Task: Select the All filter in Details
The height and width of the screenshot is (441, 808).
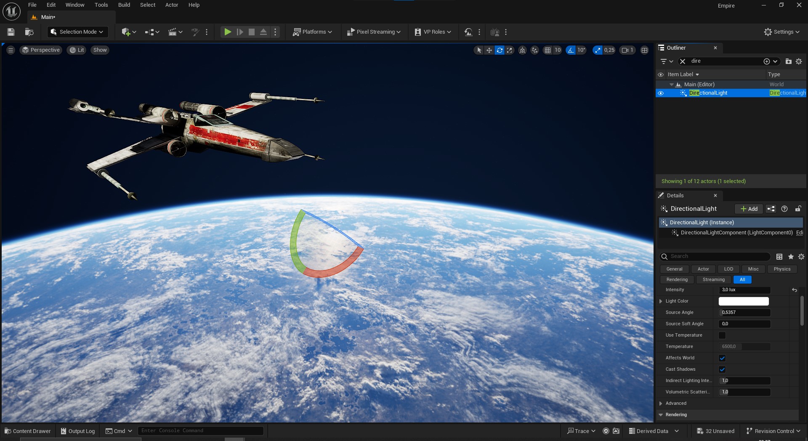Action: pyautogui.click(x=742, y=280)
